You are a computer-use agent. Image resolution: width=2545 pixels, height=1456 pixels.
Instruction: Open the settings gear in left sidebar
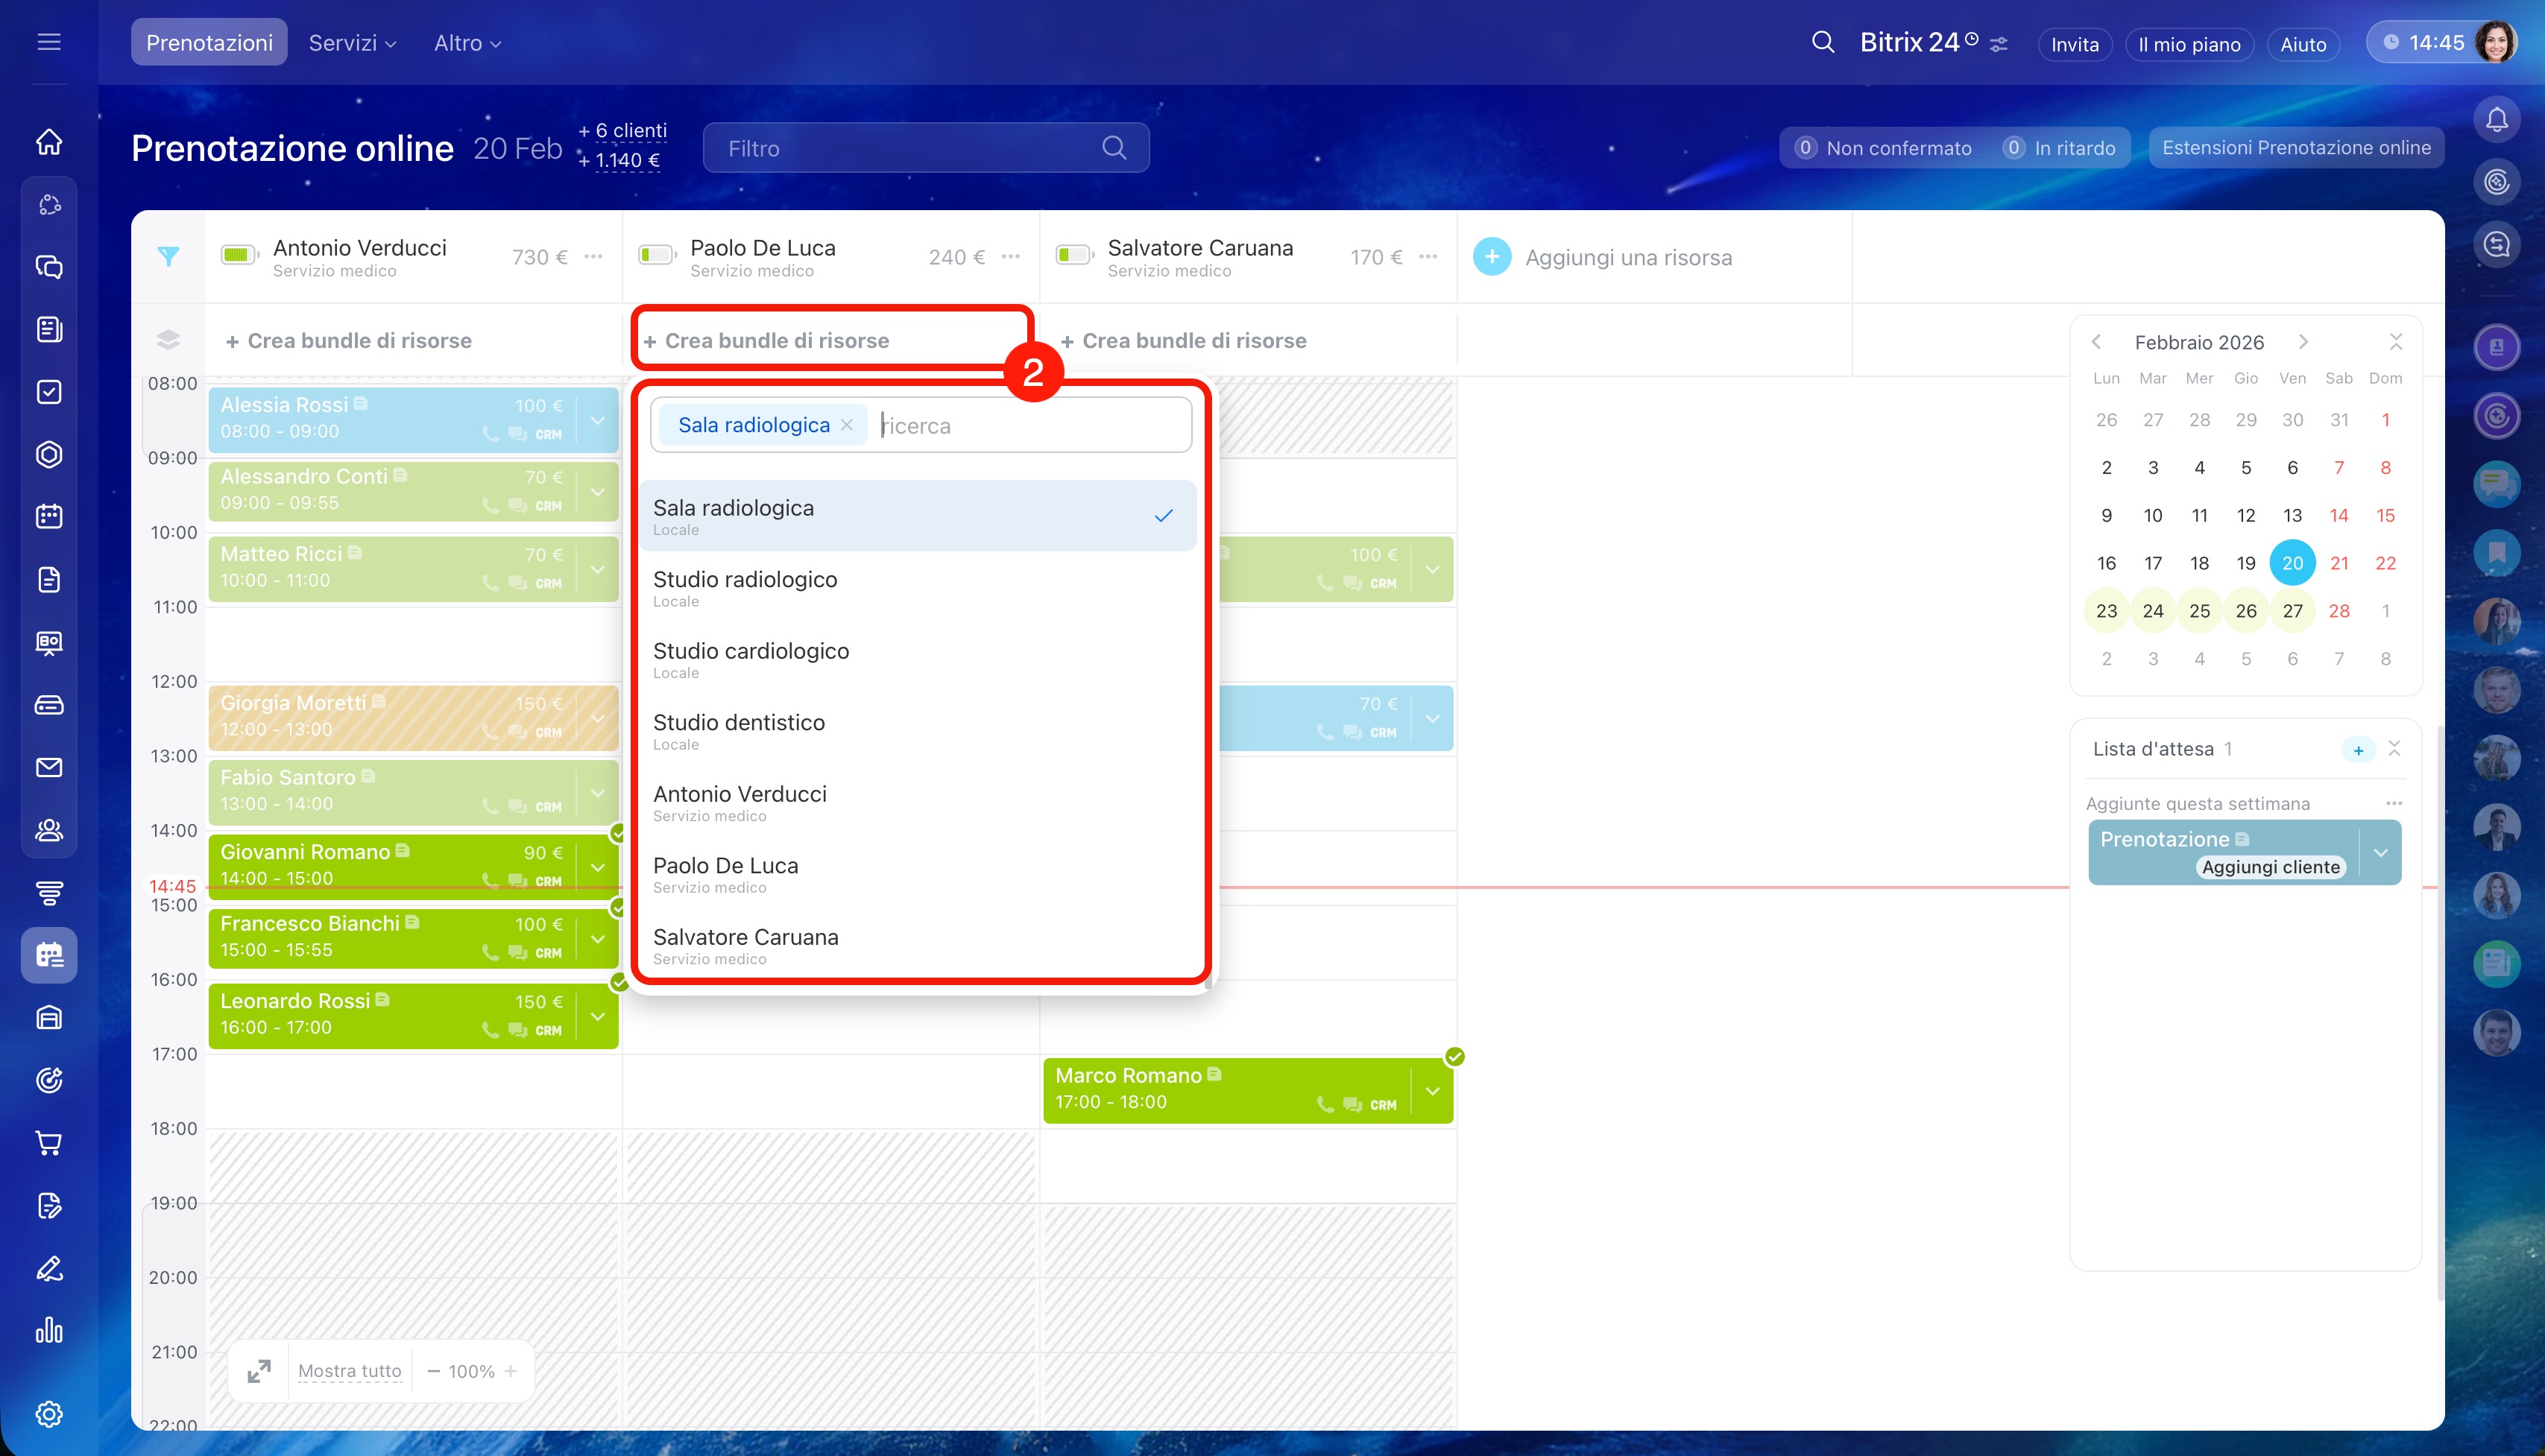point(49,1414)
